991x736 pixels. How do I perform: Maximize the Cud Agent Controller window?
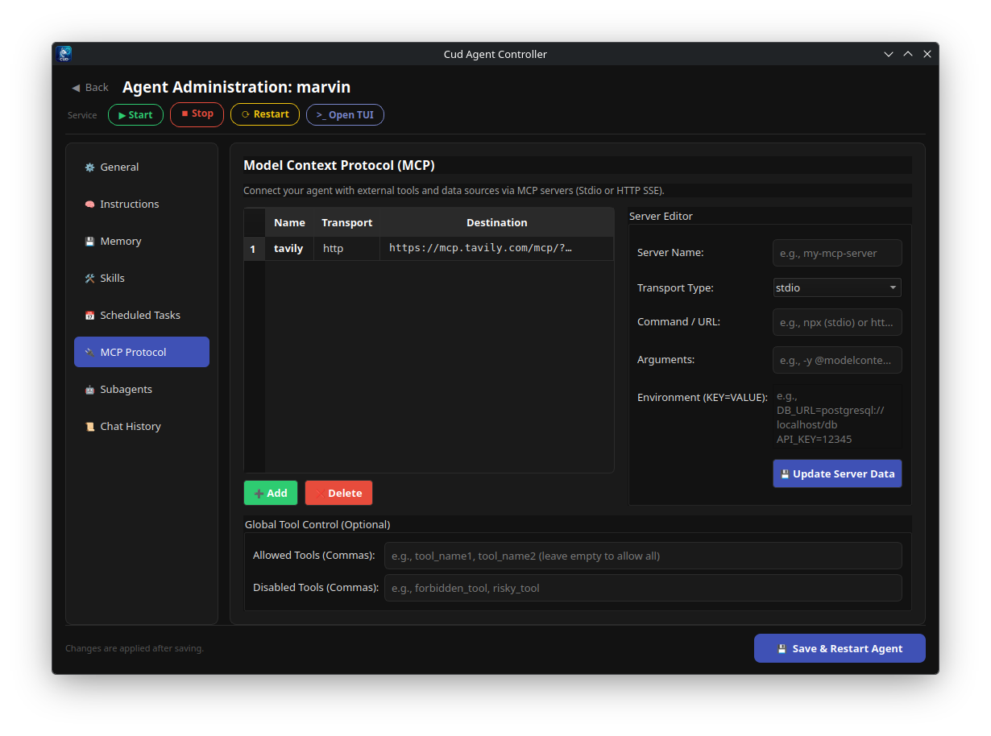tap(908, 54)
